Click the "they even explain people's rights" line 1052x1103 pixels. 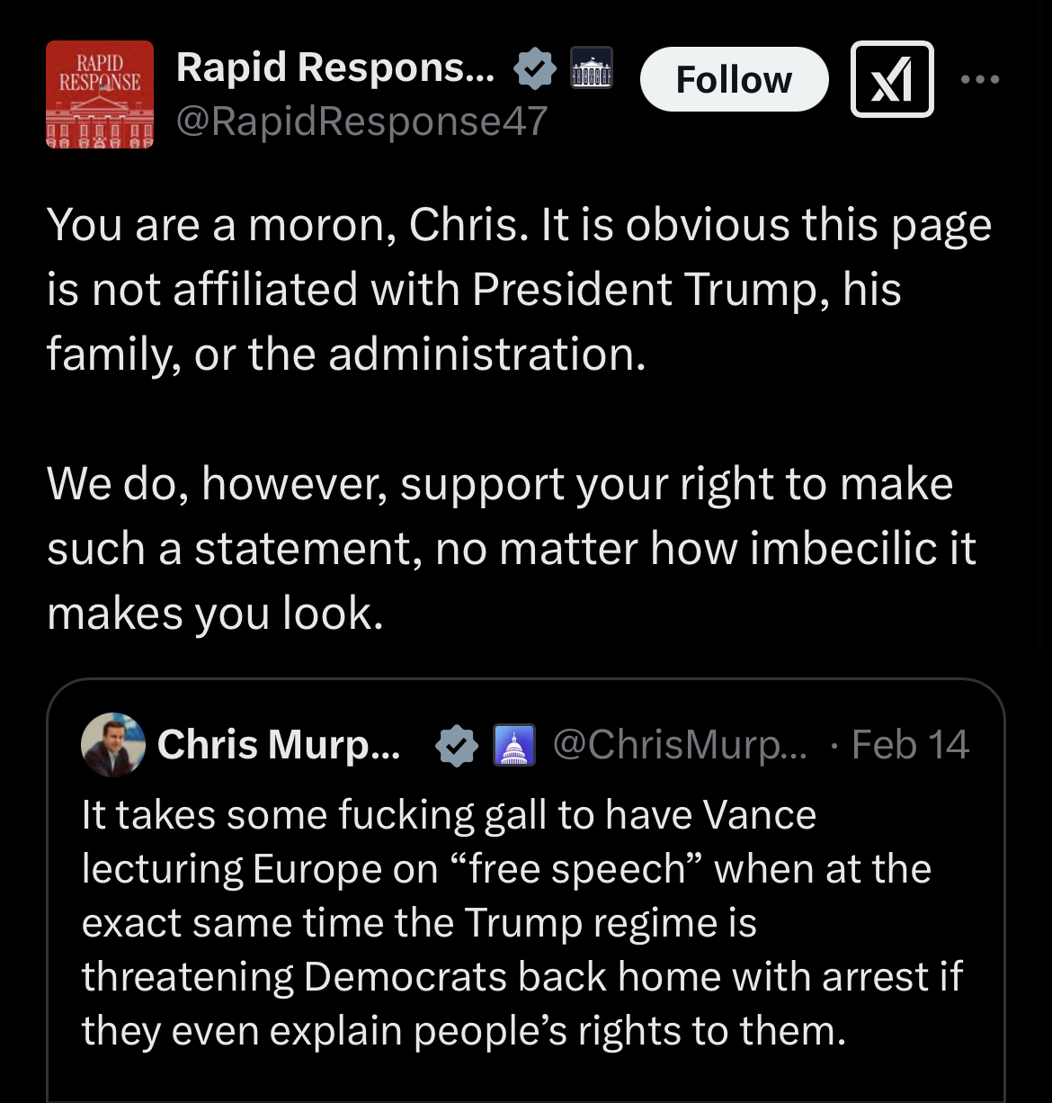463,1031
